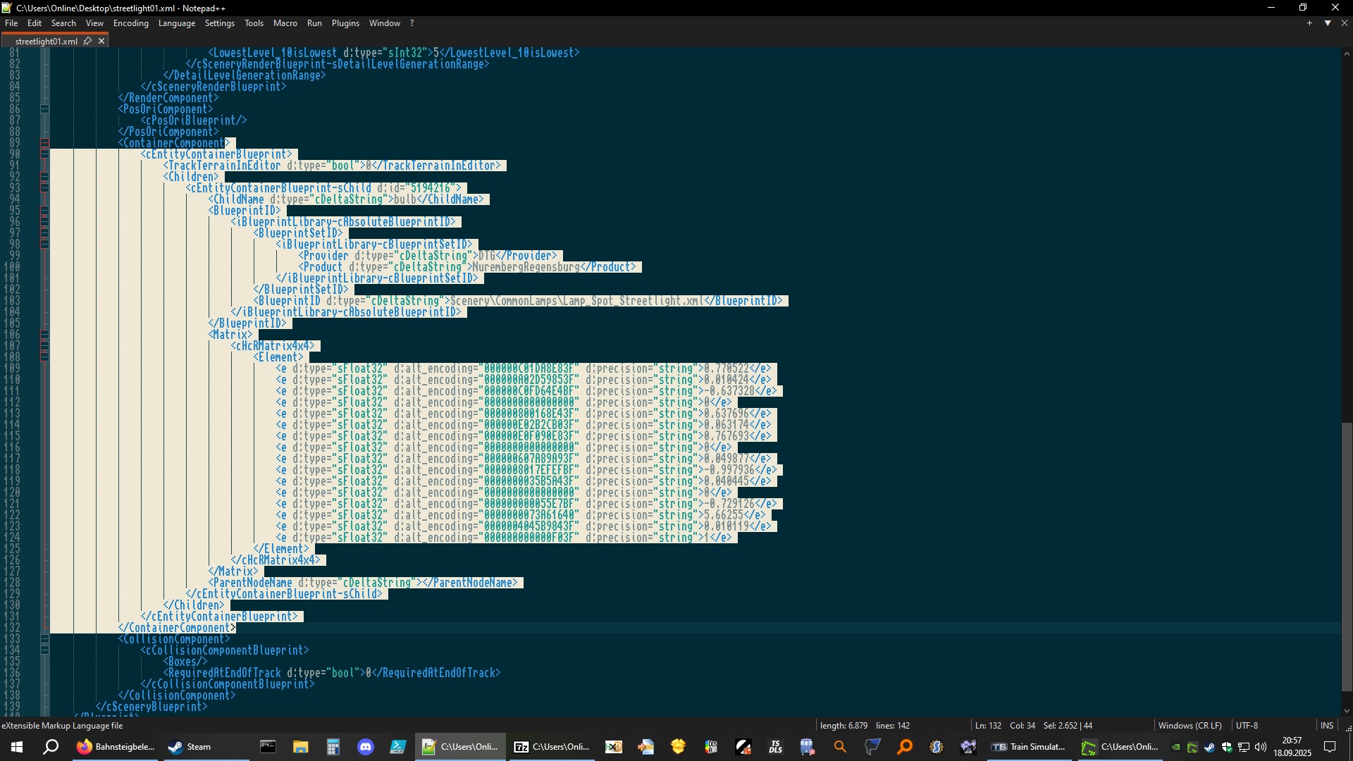The image size is (1353, 761).
Task: Collapse the ContainerComponent fold on line 89
Action: coord(45,143)
